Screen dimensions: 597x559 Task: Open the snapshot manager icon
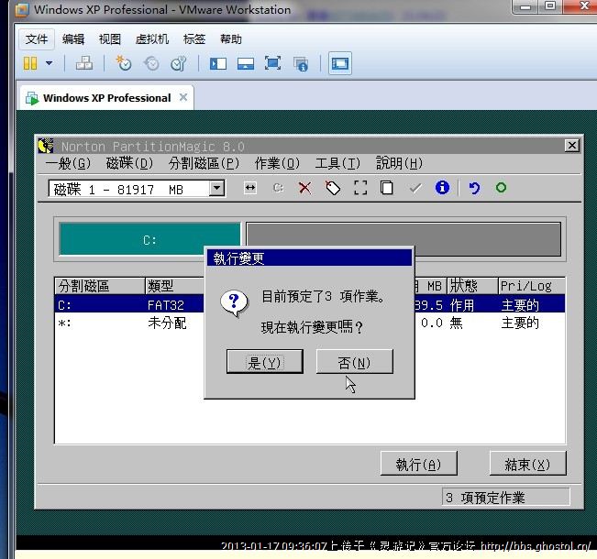click(x=179, y=63)
